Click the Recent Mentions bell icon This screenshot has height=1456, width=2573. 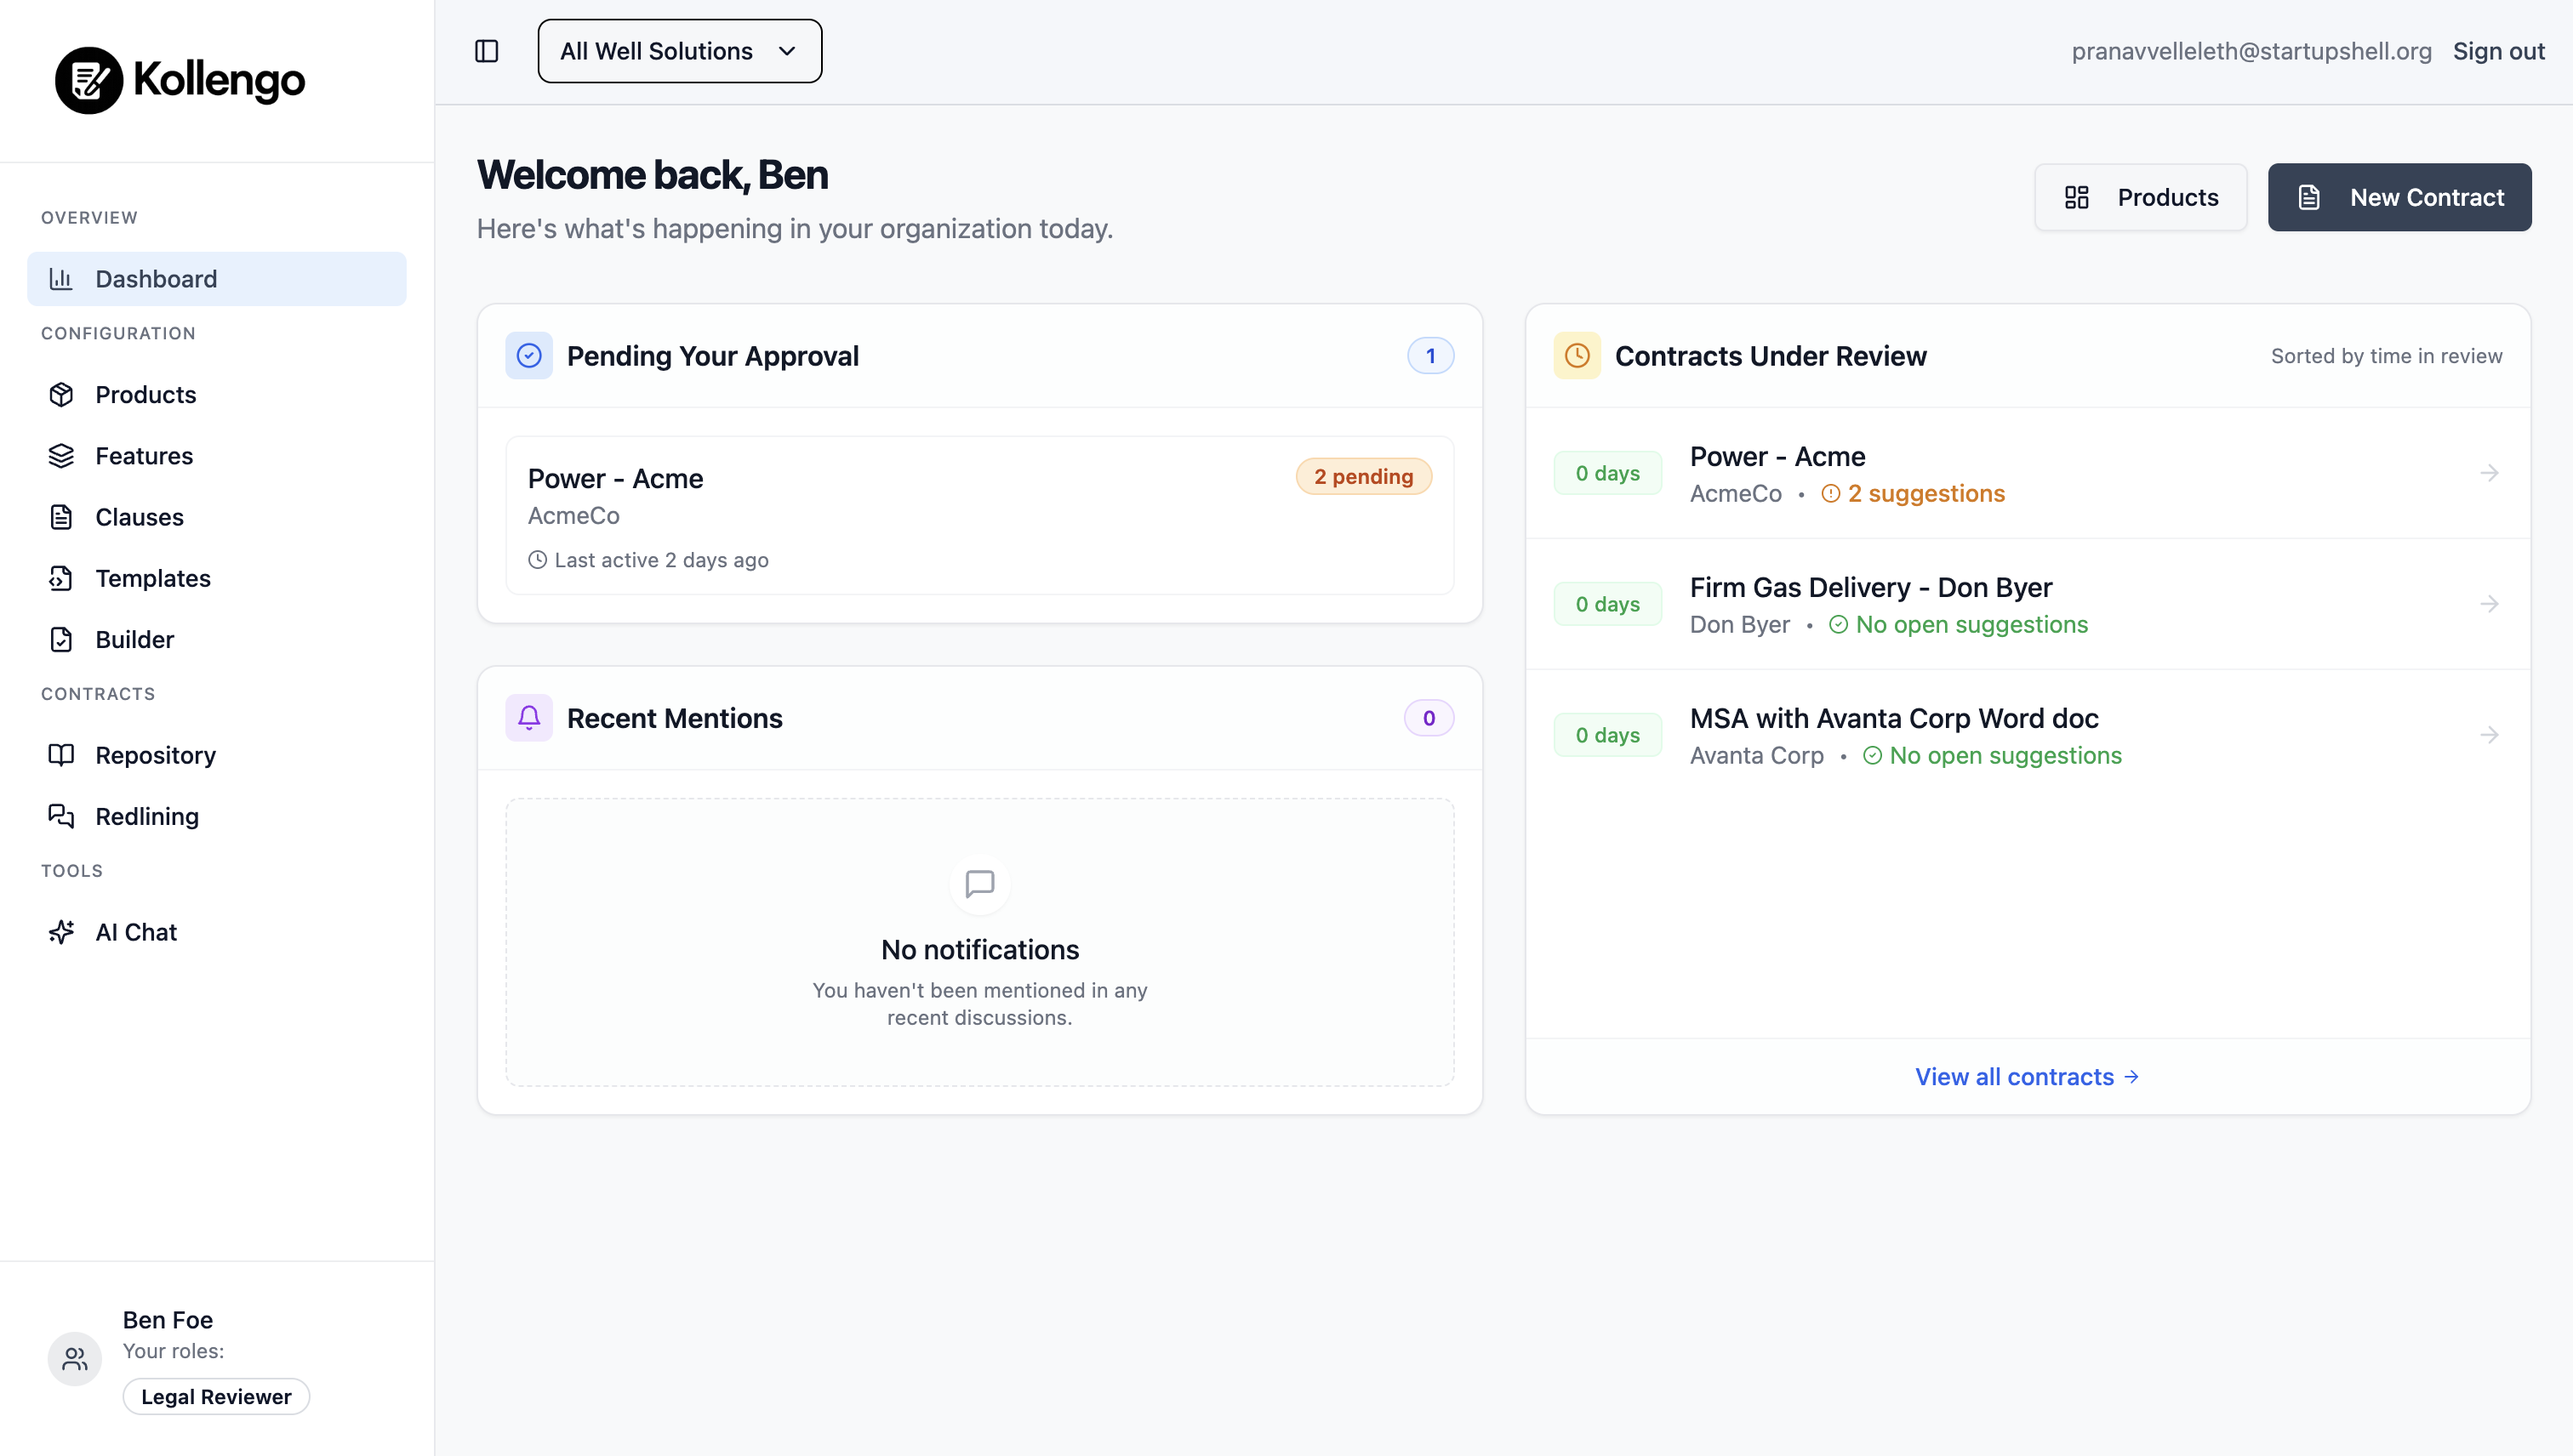(x=528, y=717)
